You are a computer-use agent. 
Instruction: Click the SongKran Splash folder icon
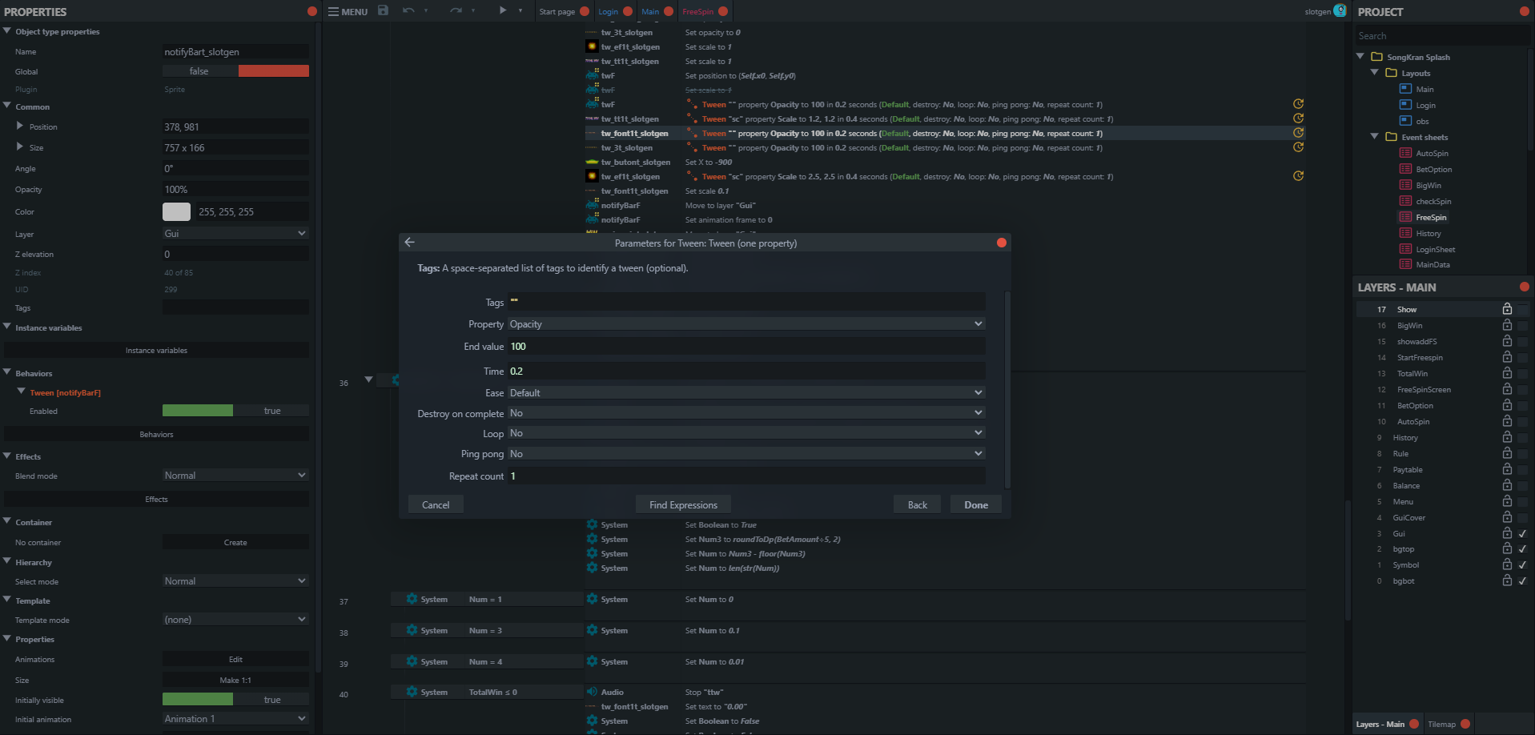(1377, 57)
